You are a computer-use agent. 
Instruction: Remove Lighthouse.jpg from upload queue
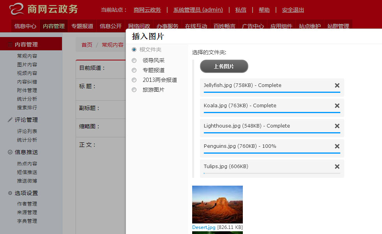coord(337,126)
